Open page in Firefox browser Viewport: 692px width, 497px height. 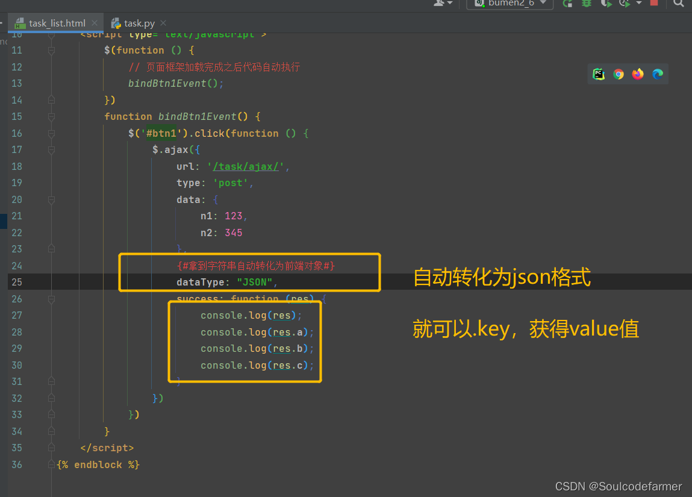[x=638, y=74]
